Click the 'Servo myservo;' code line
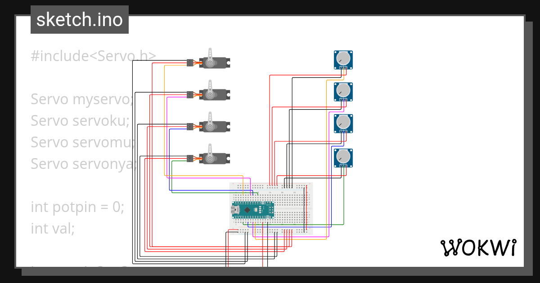Viewport: 540px width, 283px height. (x=82, y=99)
